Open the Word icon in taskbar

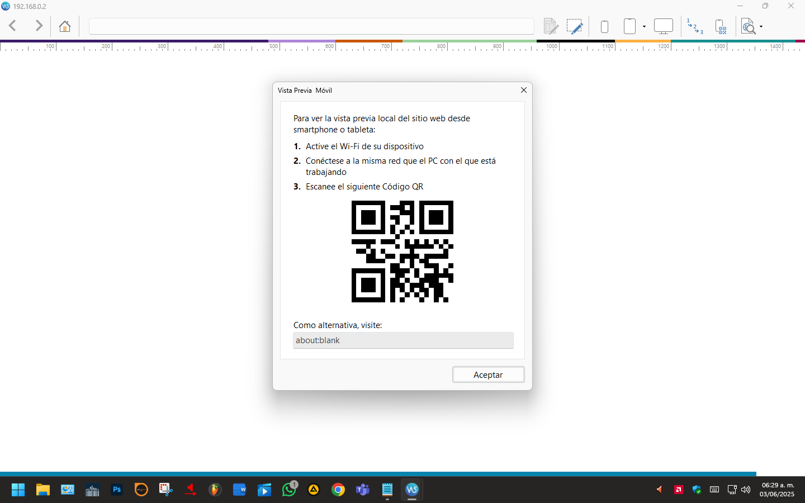(x=240, y=490)
